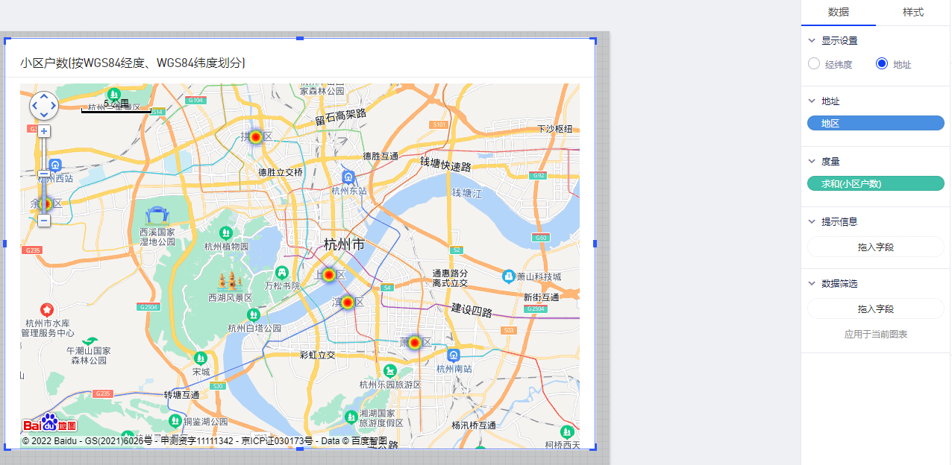The height and width of the screenshot is (465, 952).
Task: Pan map down with navigation arrow
Action: pyautogui.click(x=44, y=115)
